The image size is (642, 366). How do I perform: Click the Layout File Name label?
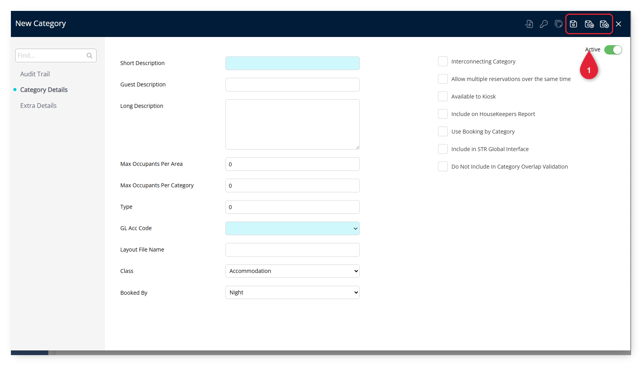pyautogui.click(x=142, y=250)
